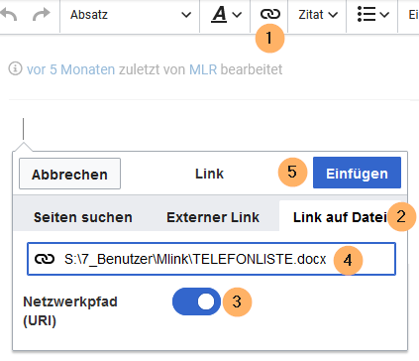This screenshot has width=419, height=361.
Task: Click into the TELEFONLISTE.docx path field
Action: pos(211,259)
